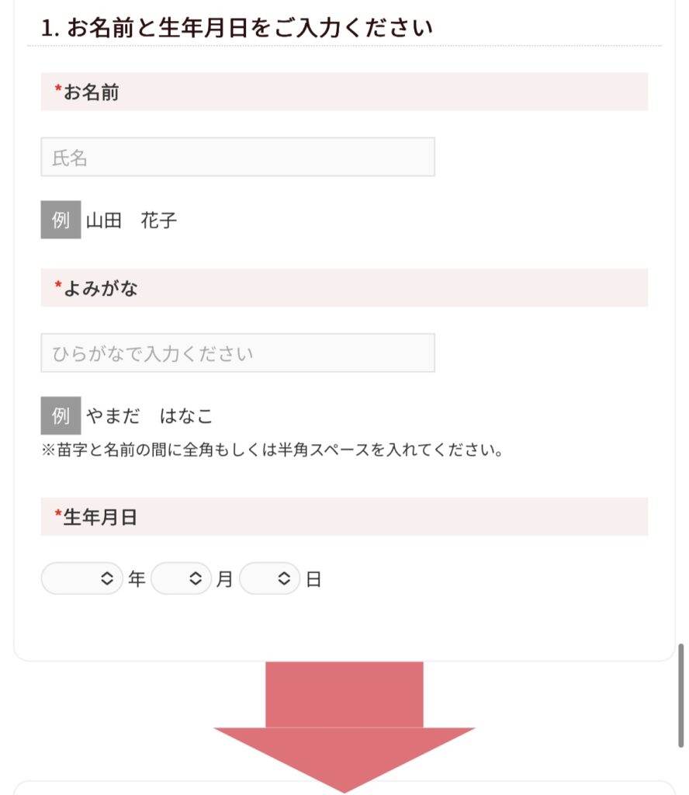Click the 生年月日 section label
689x795 pixels.
100,517
